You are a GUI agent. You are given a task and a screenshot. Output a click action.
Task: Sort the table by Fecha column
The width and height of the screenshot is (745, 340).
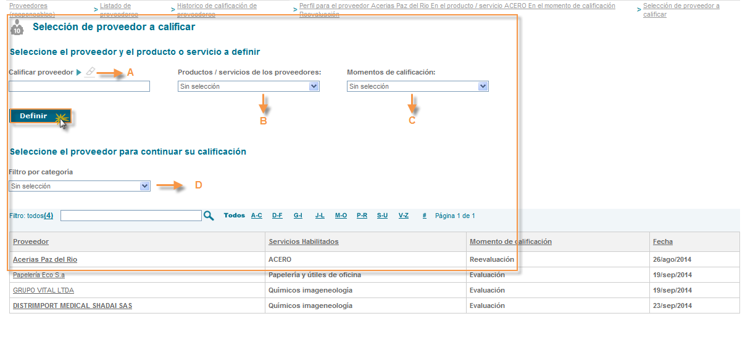(x=663, y=241)
